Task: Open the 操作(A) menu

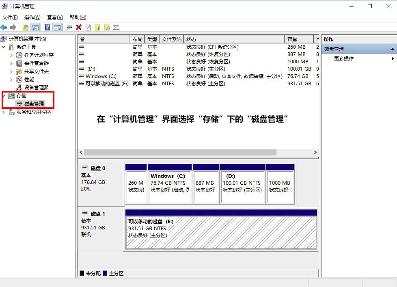Action: pos(31,17)
